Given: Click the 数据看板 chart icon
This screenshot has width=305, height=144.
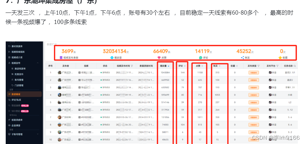Looking at the screenshot, I should pos(9,94).
